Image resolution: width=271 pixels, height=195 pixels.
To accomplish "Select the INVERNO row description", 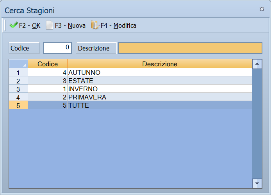I will click(160, 89).
